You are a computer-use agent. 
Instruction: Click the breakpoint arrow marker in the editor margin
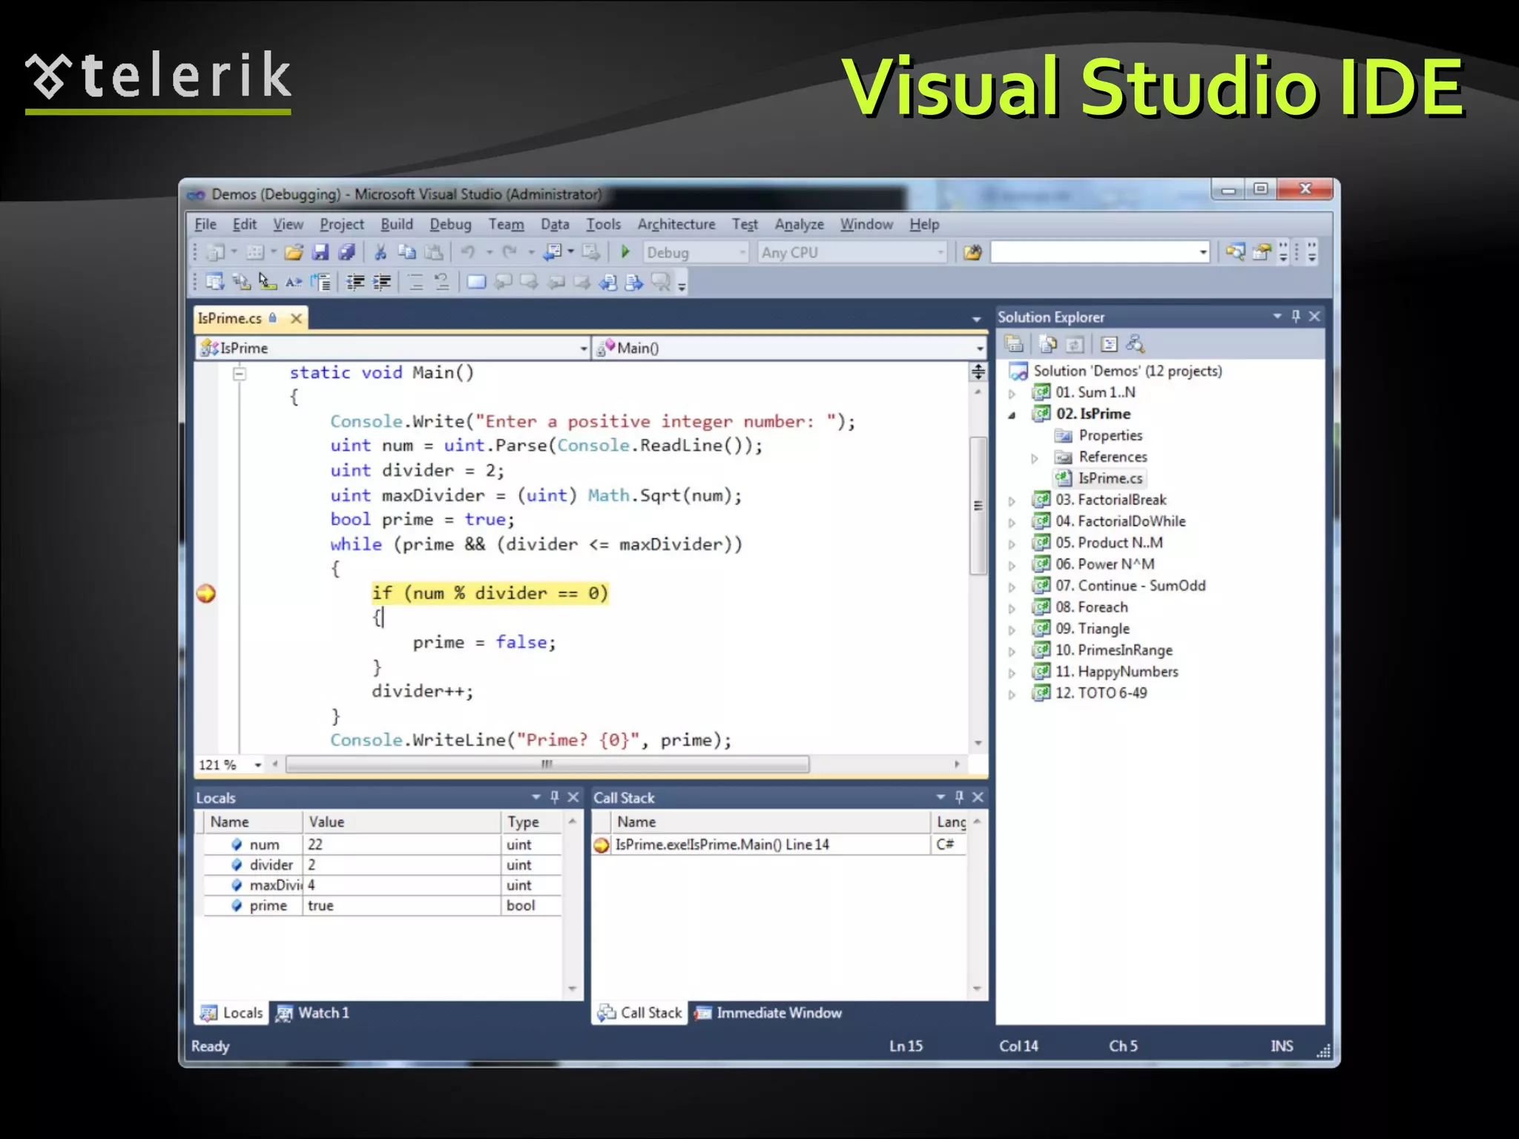point(206,593)
